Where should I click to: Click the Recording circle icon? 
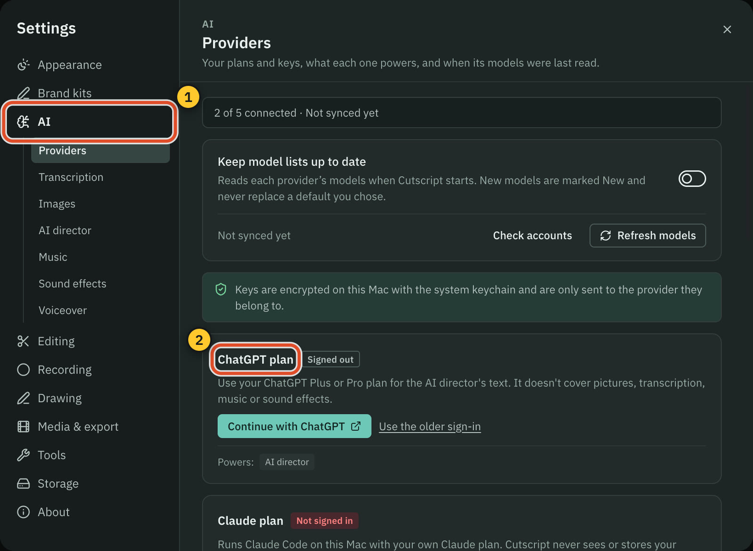(24, 370)
